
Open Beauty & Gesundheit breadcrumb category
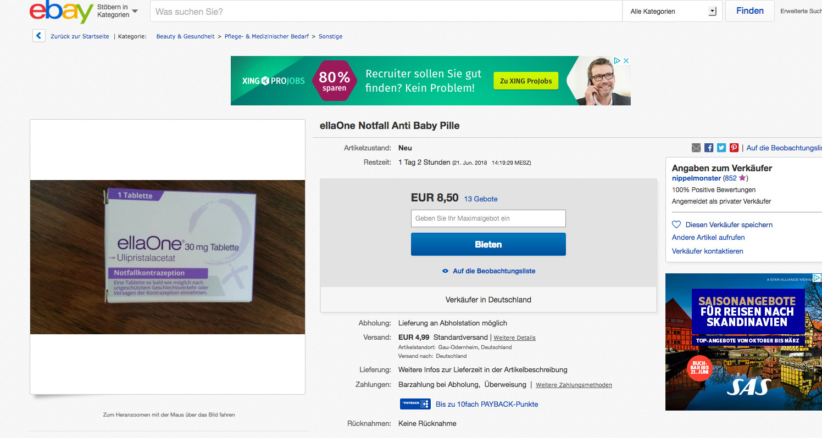tap(185, 36)
